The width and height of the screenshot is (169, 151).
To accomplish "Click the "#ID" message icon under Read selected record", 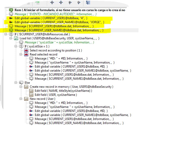I will [x=31, y=58].
